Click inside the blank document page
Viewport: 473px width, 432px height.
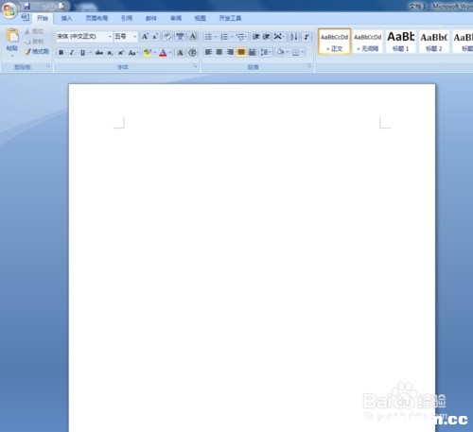[252, 252]
